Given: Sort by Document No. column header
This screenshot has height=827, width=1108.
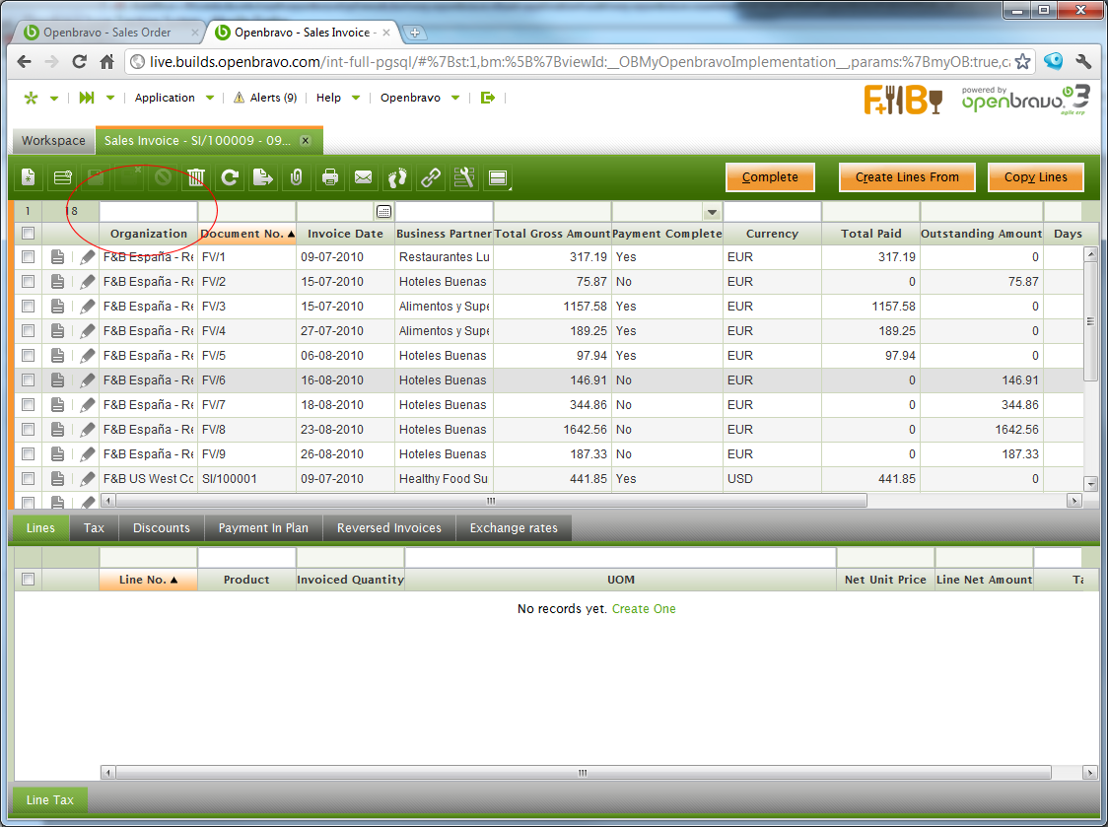Looking at the screenshot, I should tap(247, 234).
